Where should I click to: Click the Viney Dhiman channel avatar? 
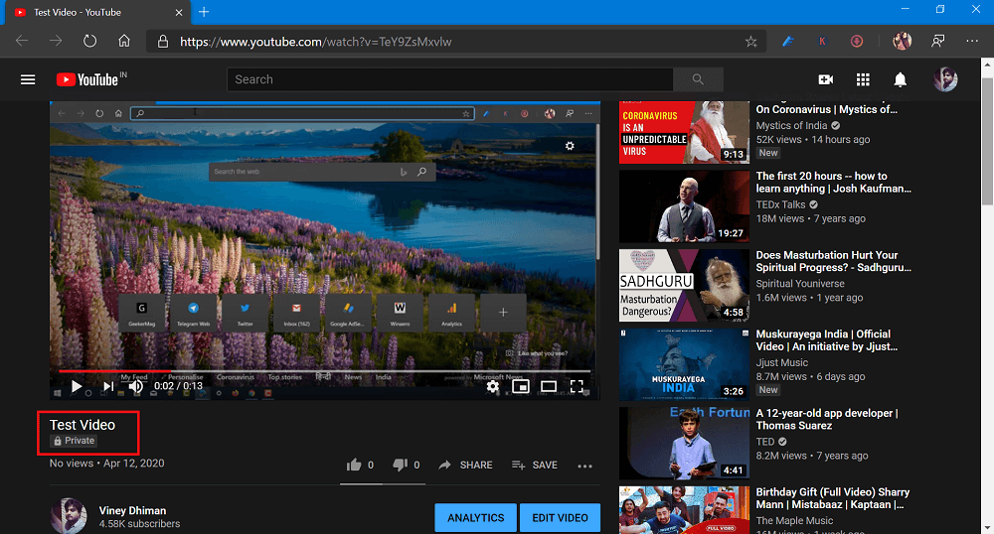click(69, 516)
